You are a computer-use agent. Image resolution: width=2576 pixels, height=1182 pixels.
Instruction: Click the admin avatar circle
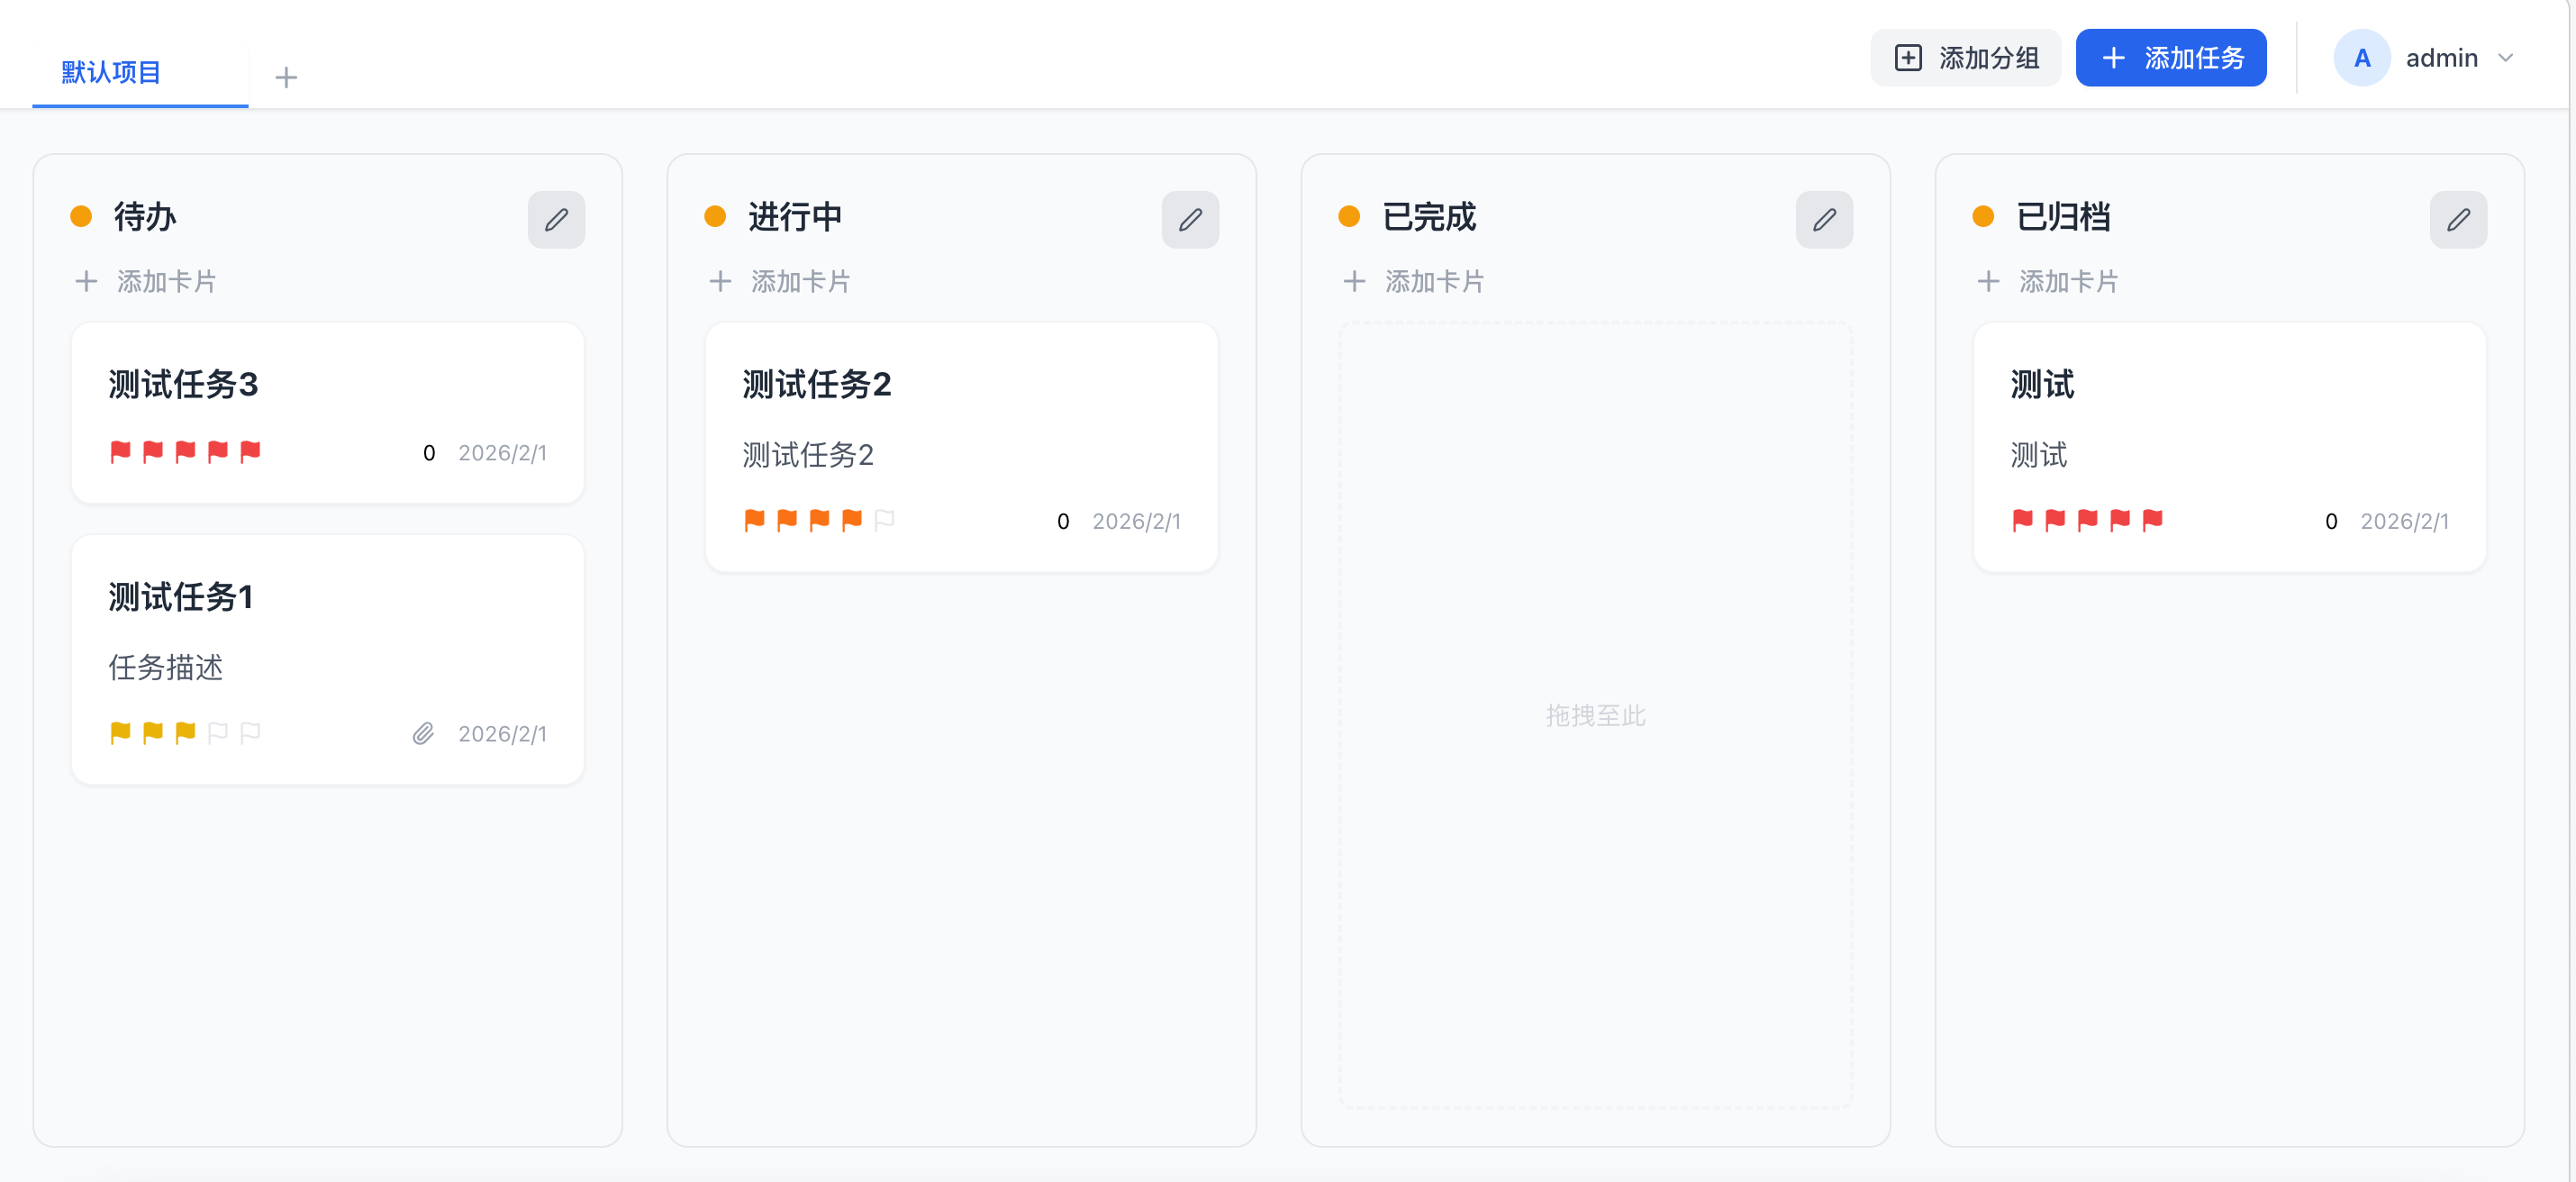pos(2361,58)
